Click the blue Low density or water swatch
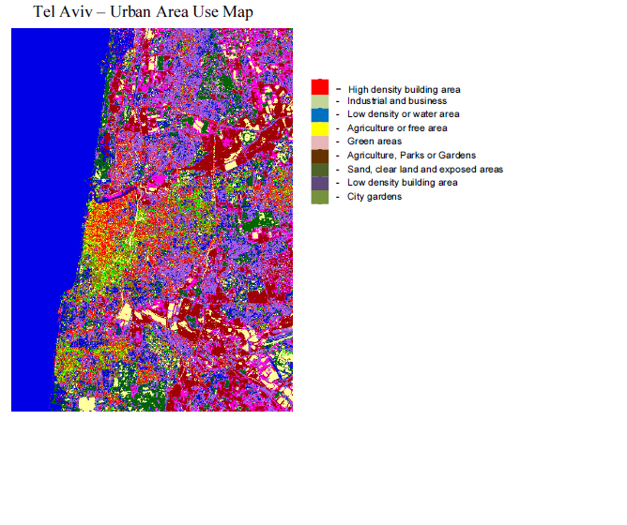The image size is (627, 525). coord(320,115)
